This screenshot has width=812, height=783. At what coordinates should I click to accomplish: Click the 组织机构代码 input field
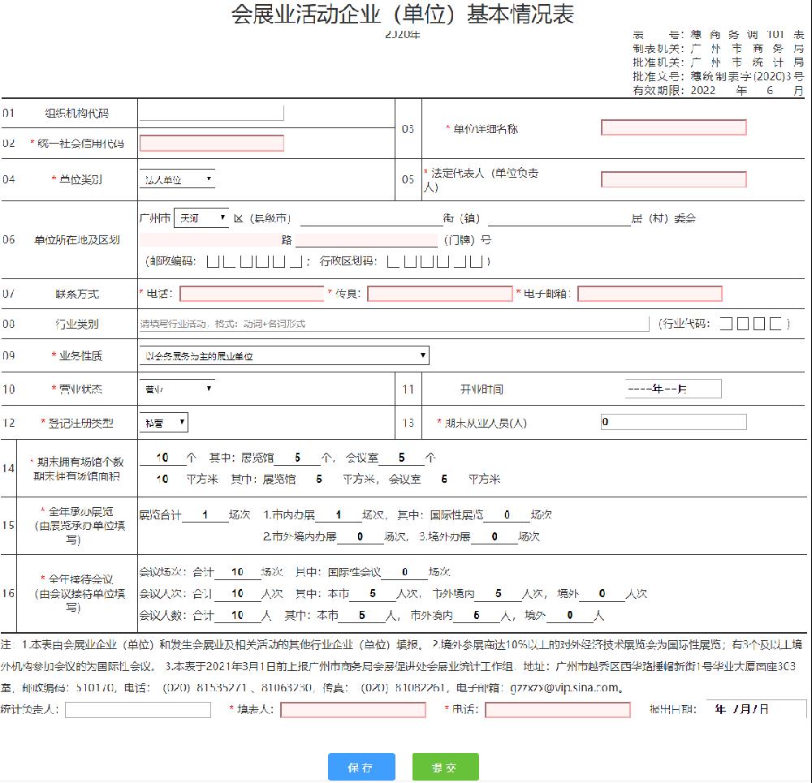click(211, 113)
